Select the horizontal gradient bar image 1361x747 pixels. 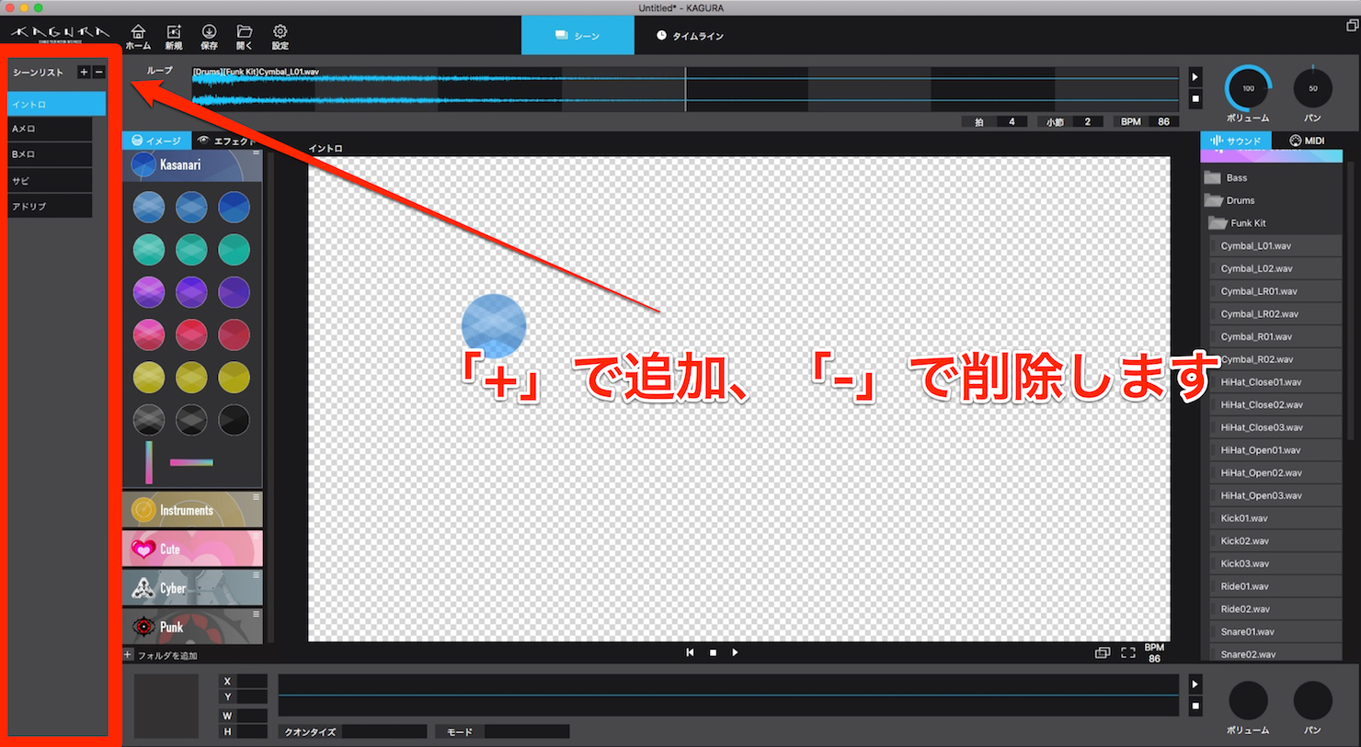(191, 462)
